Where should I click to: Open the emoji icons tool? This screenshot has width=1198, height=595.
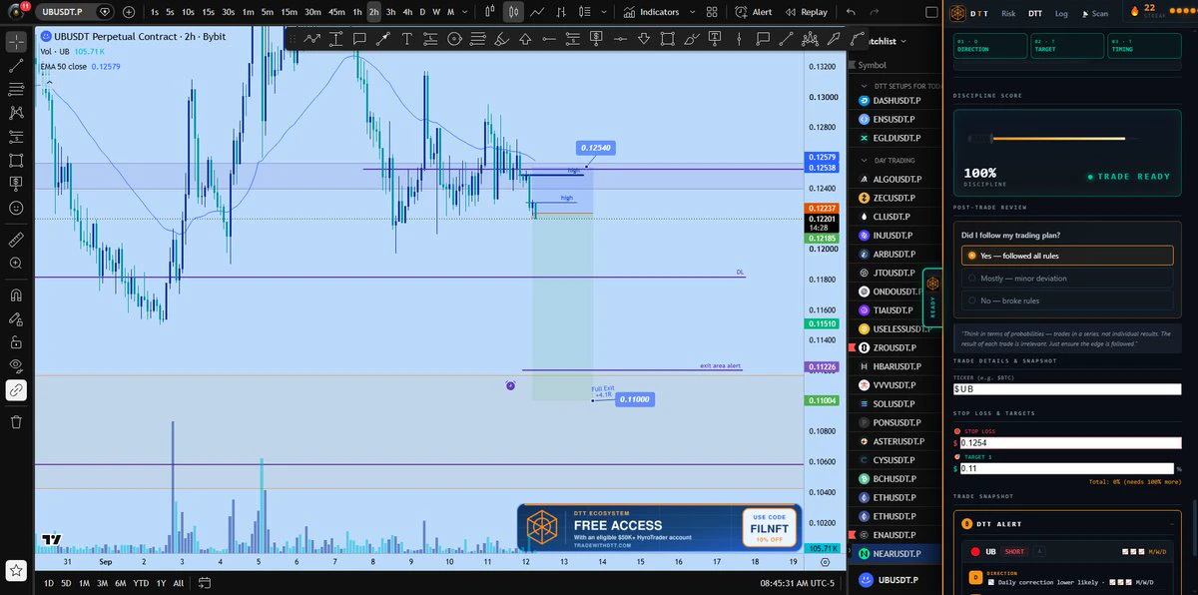click(16, 209)
